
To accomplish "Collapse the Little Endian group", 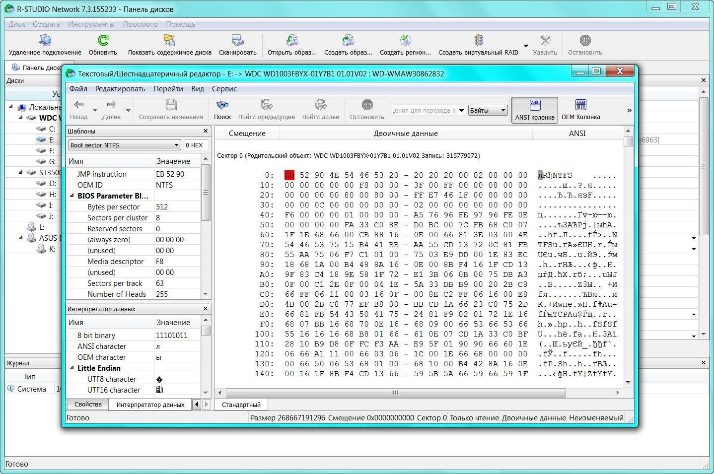I will 71,368.
